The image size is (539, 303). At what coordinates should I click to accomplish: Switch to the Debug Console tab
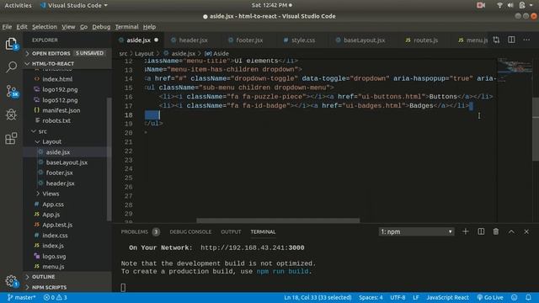(190, 232)
